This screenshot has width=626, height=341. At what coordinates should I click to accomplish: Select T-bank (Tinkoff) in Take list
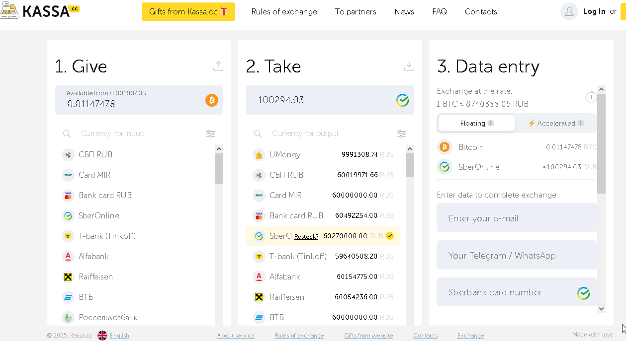323,256
